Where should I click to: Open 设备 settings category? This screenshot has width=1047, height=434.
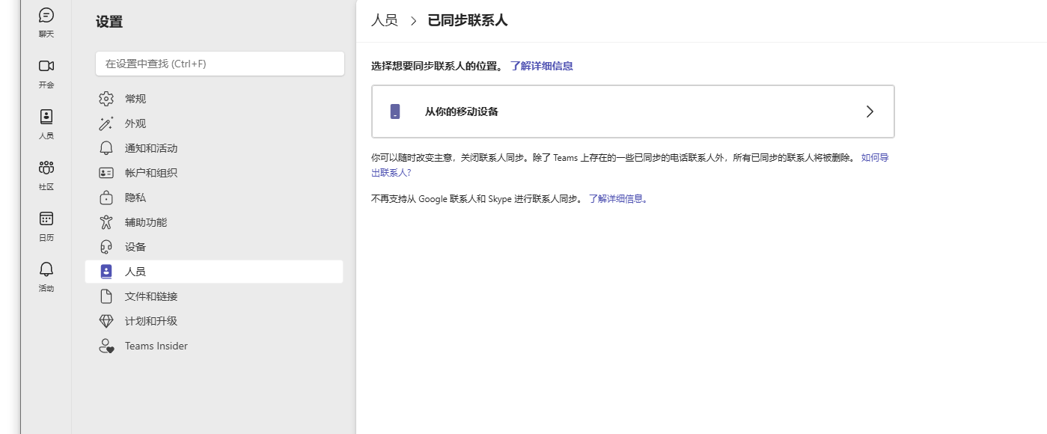(x=214, y=247)
